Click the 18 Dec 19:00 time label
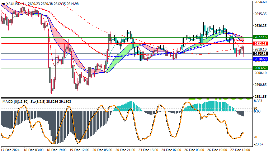This screenshot has width=269, height=154. click(x=56, y=150)
